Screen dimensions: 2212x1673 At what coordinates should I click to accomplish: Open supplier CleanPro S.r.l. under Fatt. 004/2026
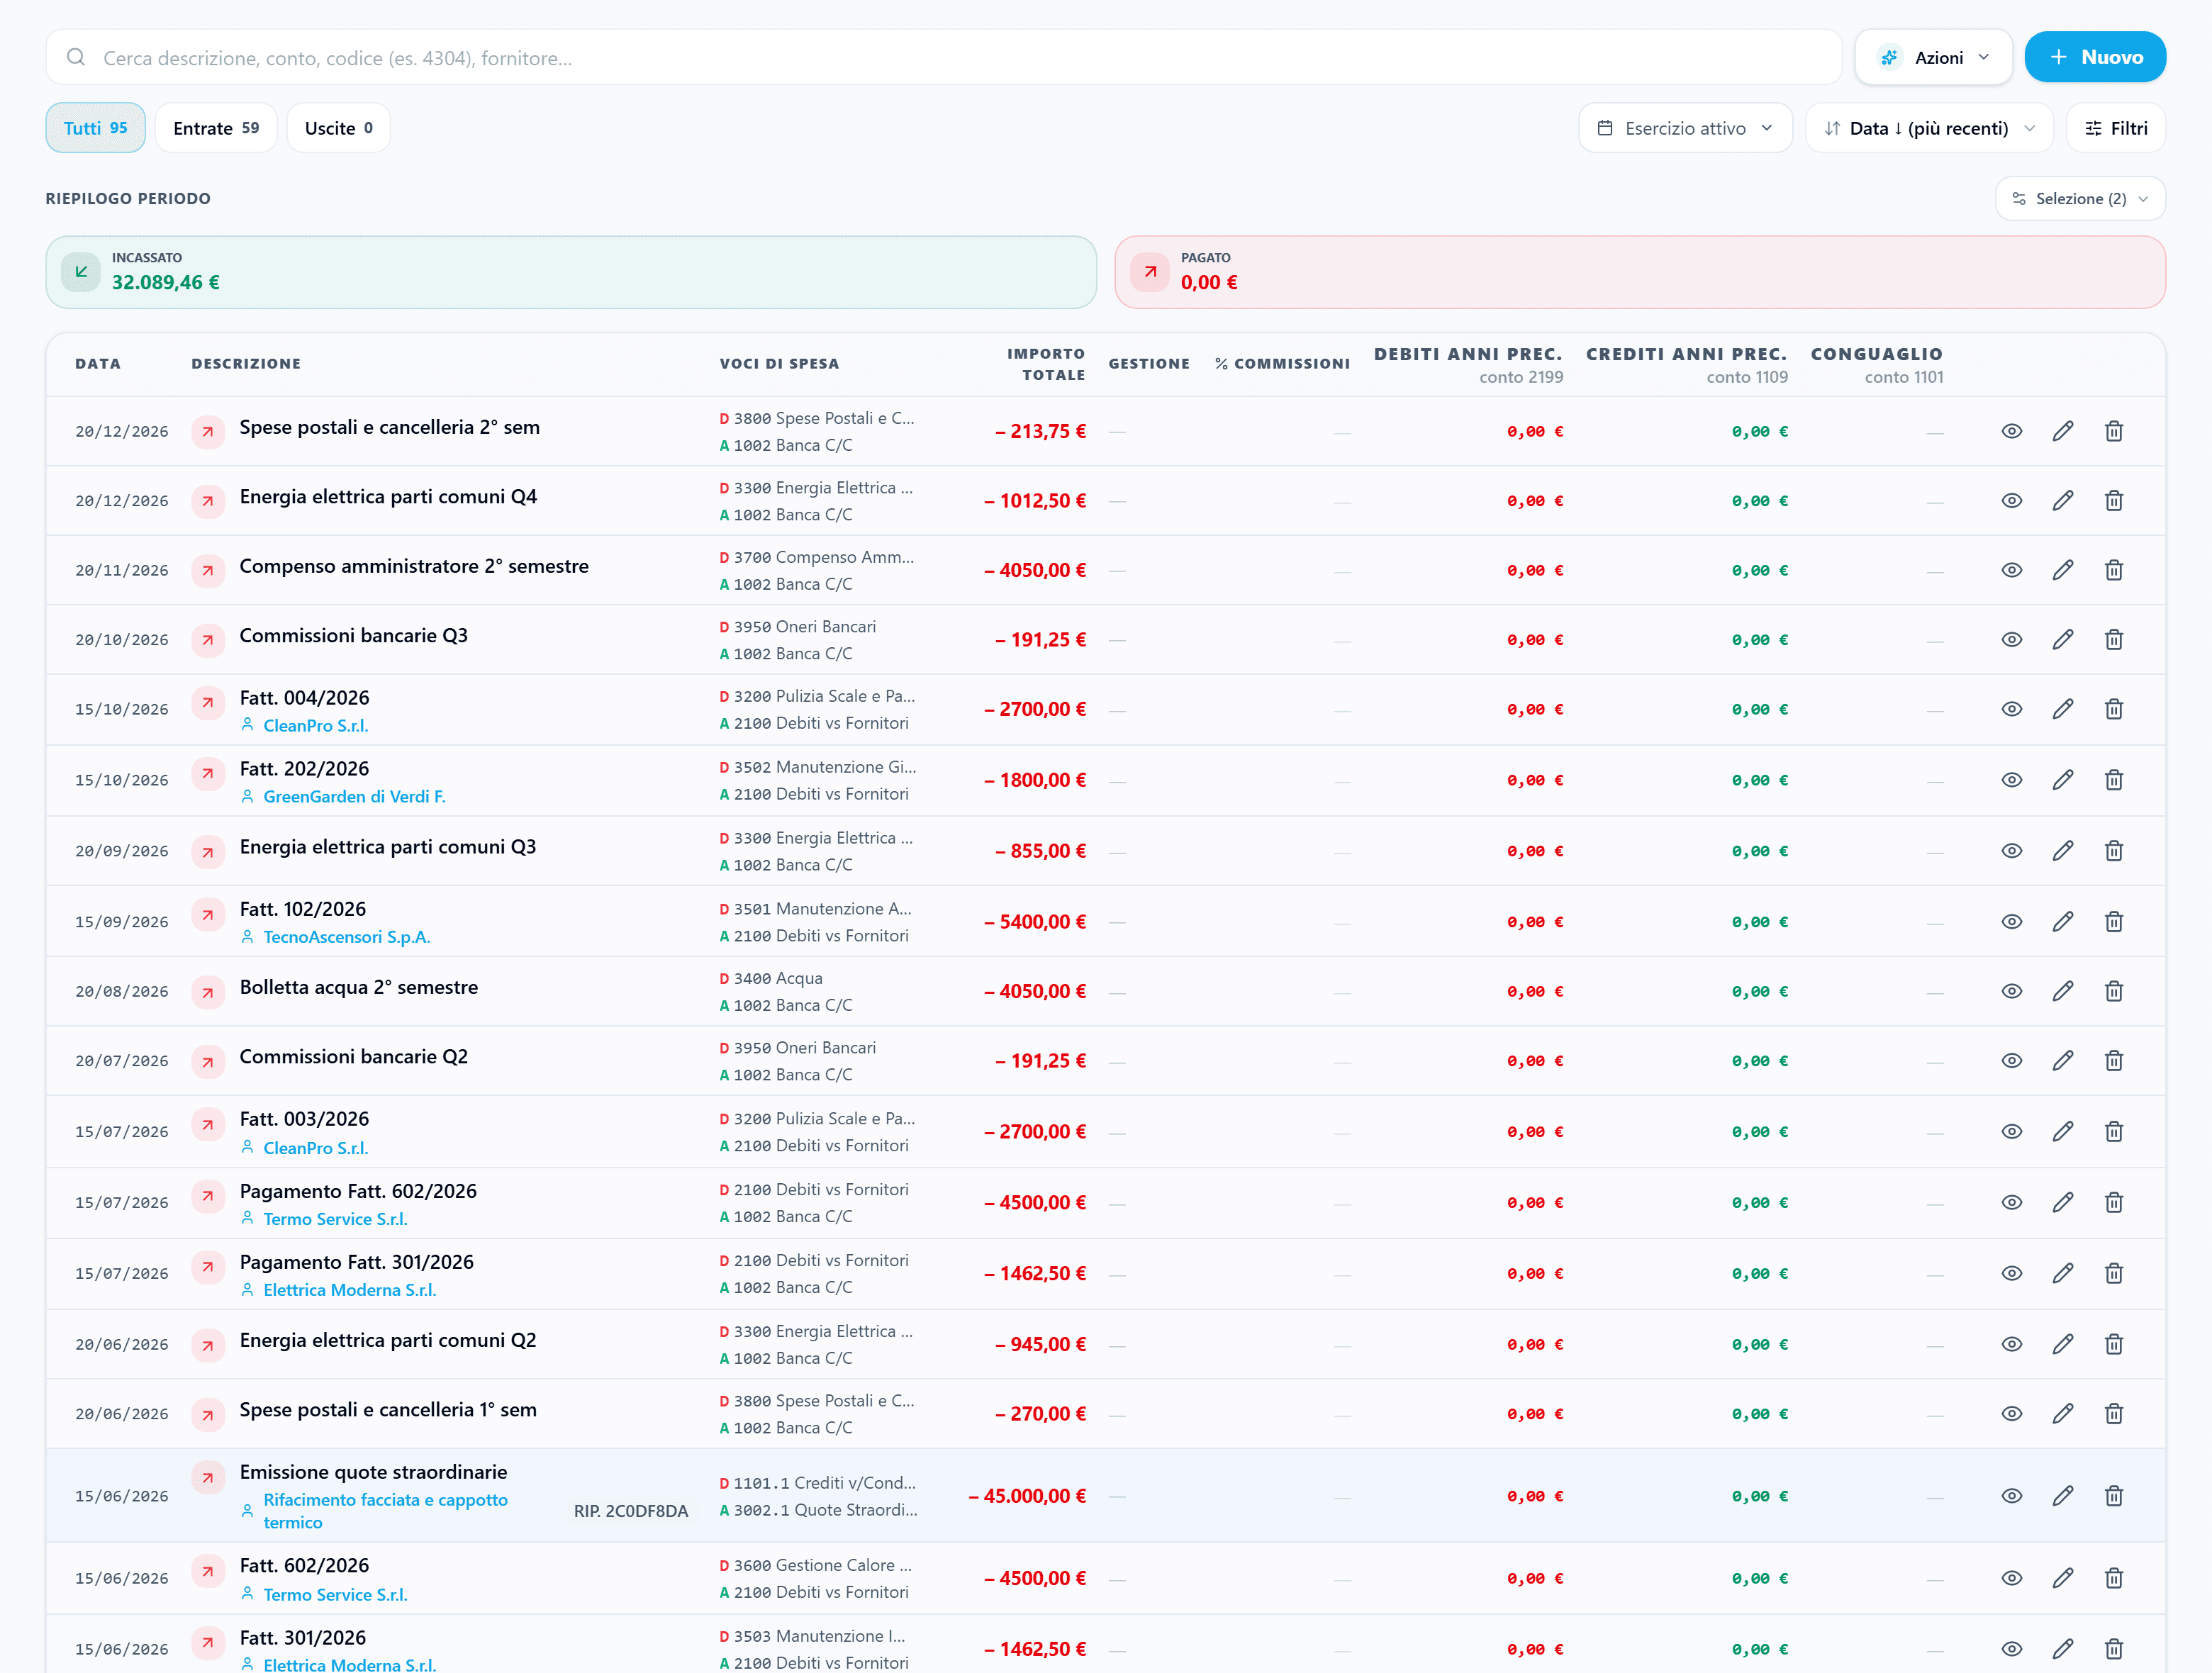[316, 726]
